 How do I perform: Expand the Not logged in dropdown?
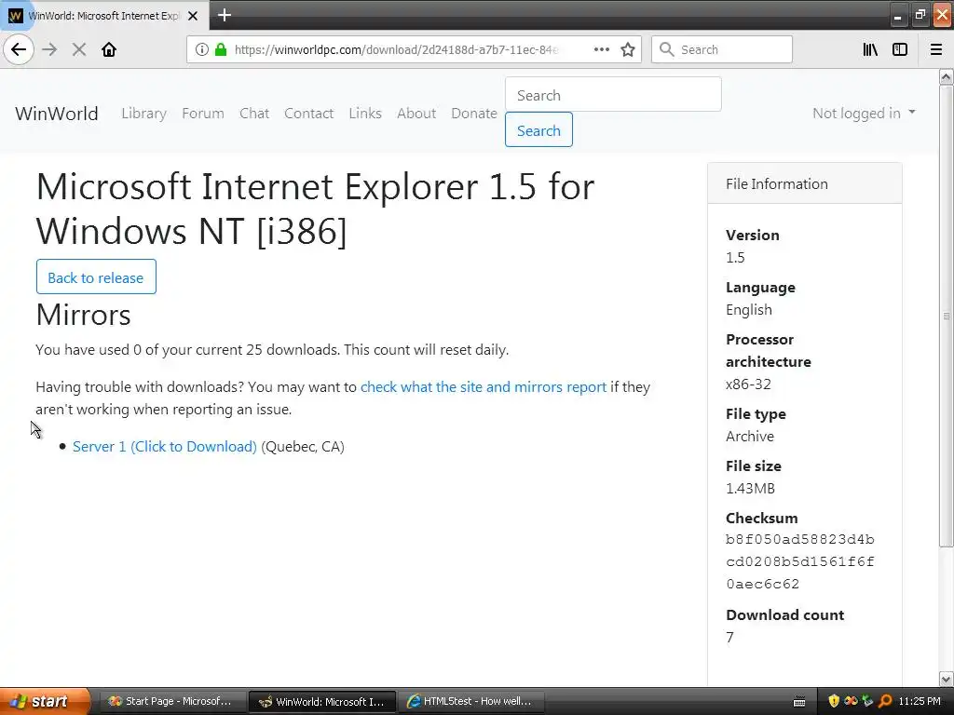864,114
